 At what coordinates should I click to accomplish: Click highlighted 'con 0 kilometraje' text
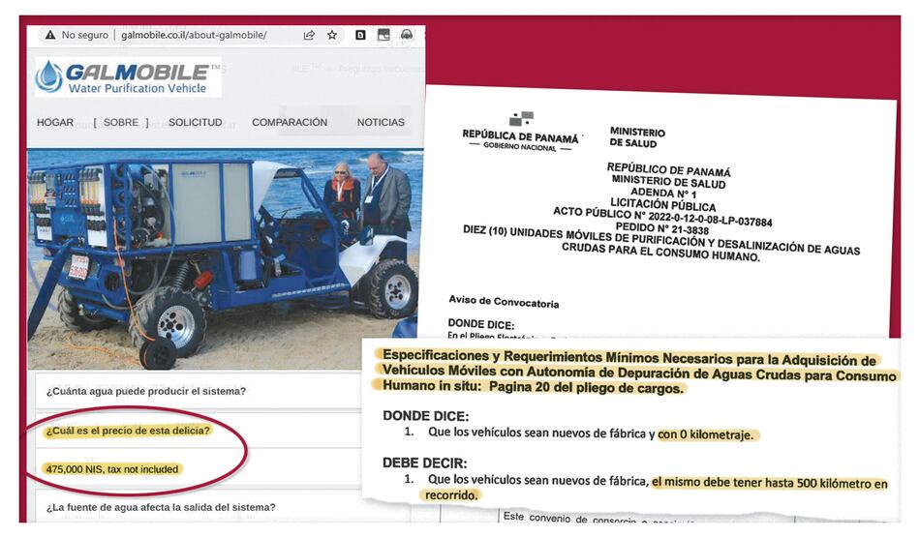click(706, 434)
